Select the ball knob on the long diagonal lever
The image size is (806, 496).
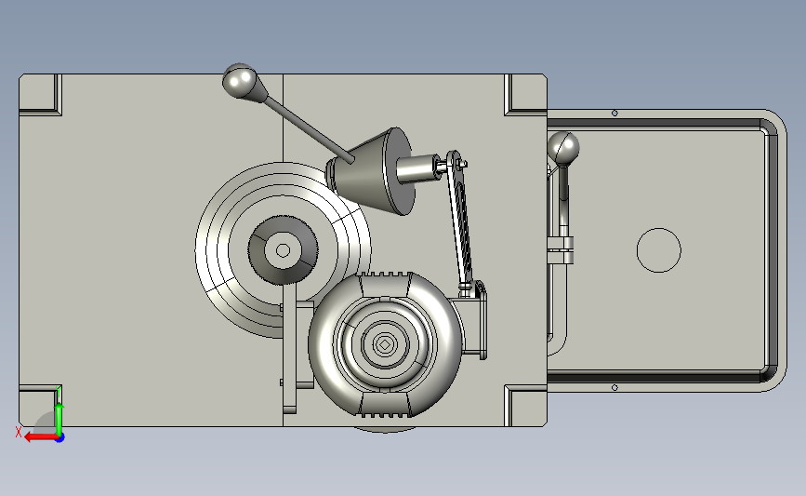pos(240,81)
